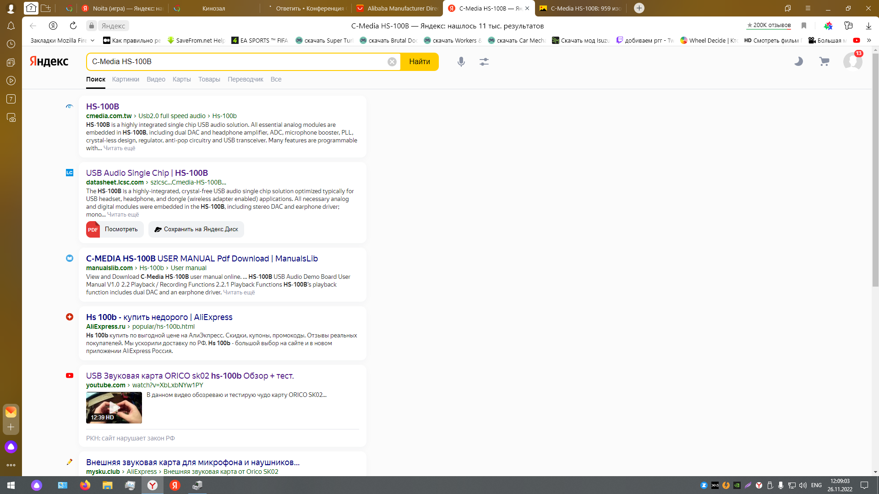Open history clock icon in sidebar
The height and width of the screenshot is (494, 879).
click(x=11, y=44)
